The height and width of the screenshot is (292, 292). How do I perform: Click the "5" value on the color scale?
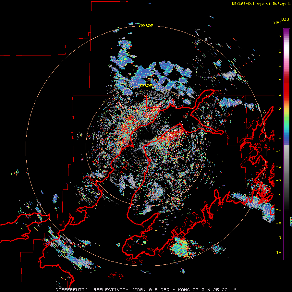coord(280,65)
